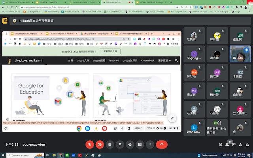
Task: Show the participants list icon
Action: [227, 145]
